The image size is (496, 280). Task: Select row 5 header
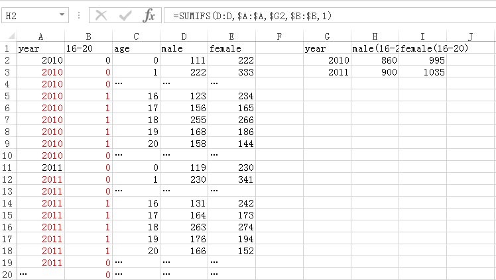(7, 96)
